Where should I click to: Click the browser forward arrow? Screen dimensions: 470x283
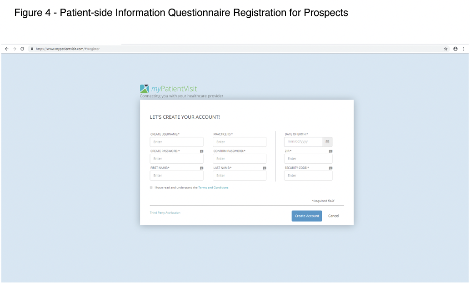coord(15,49)
